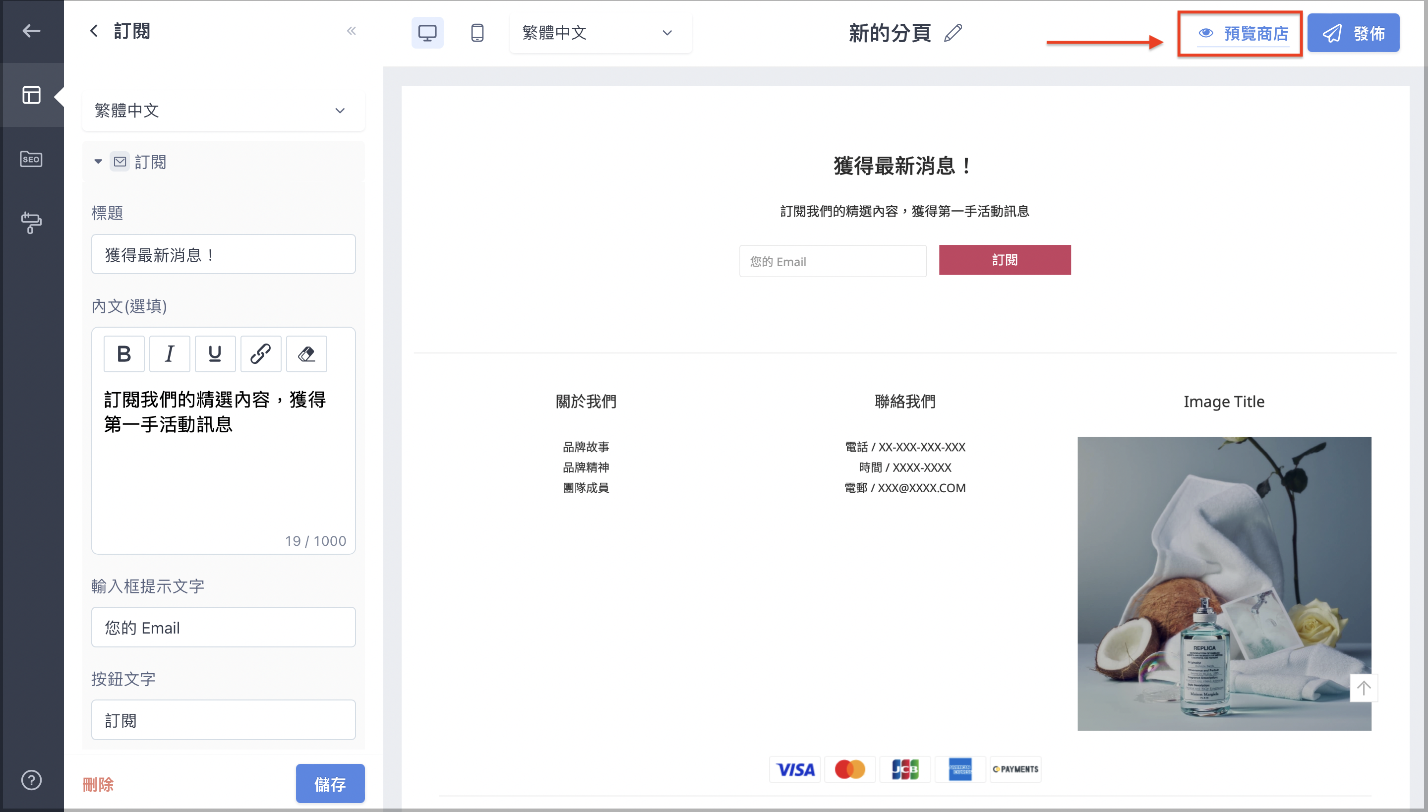Image resolution: width=1428 pixels, height=812 pixels.
Task: Toggle underline formatting in editor
Action: (215, 353)
